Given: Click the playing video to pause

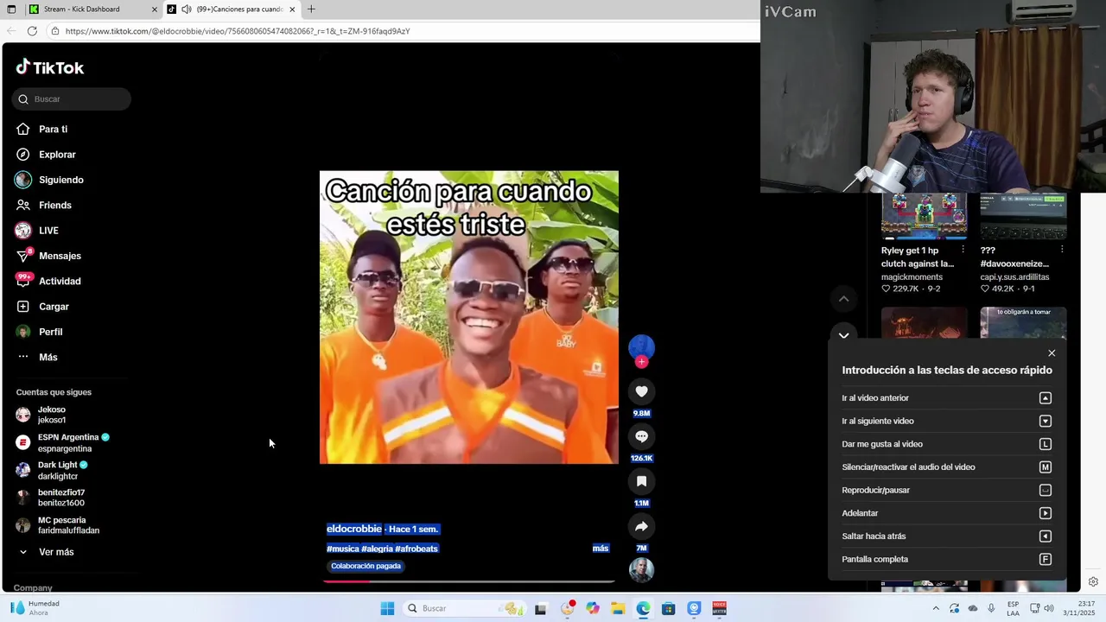Looking at the screenshot, I should [x=469, y=317].
